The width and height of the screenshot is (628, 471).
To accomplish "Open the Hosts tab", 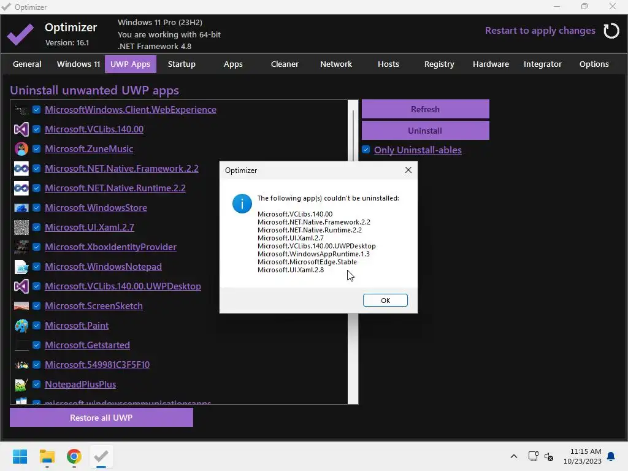I will (388, 64).
